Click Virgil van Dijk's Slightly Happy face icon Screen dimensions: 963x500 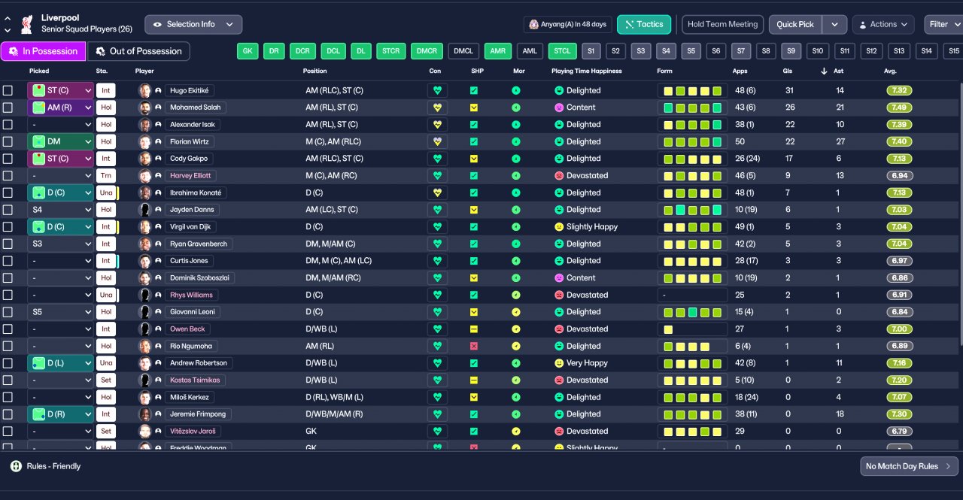tap(559, 226)
